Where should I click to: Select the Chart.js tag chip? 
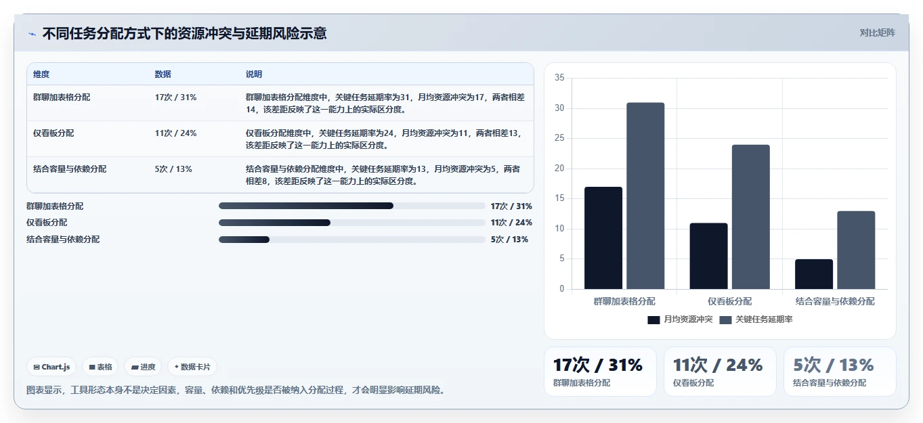tap(51, 367)
